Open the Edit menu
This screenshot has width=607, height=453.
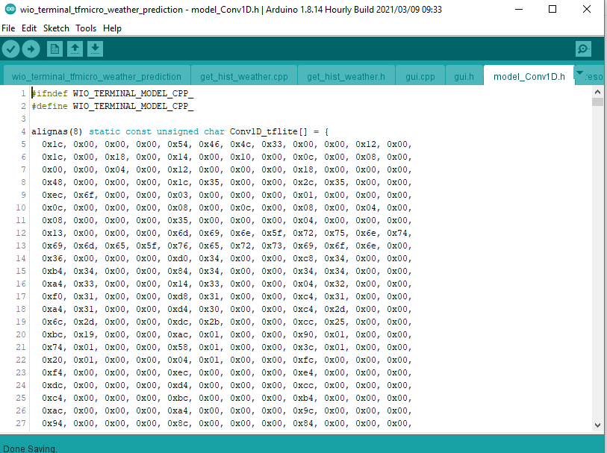click(x=29, y=28)
